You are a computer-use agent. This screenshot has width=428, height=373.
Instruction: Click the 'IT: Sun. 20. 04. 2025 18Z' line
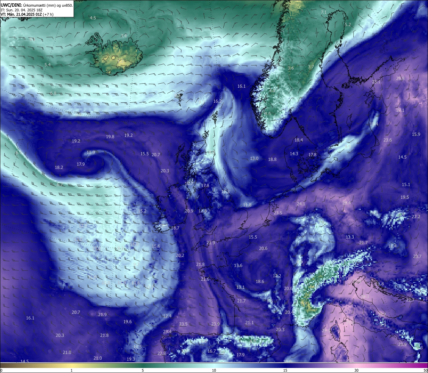(22, 10)
